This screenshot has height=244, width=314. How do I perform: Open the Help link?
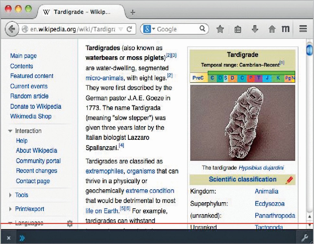[22, 140]
